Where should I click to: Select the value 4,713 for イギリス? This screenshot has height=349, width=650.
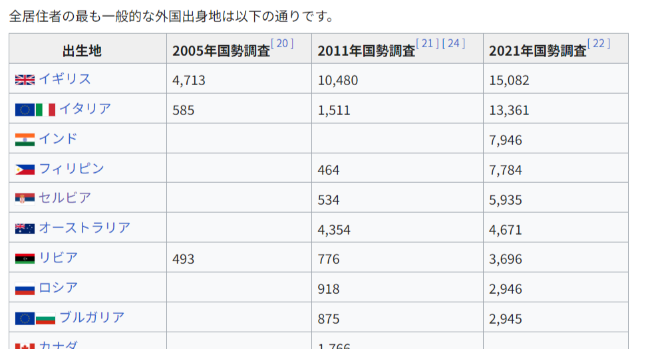pyautogui.click(x=189, y=80)
